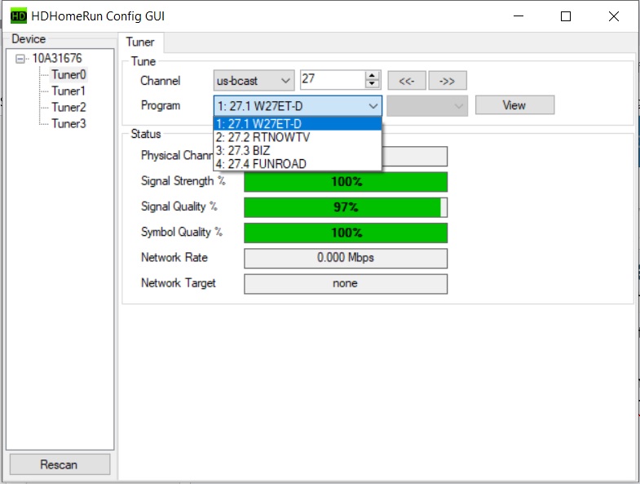The height and width of the screenshot is (484, 640).
Task: Choose program 1: 27.1 W27ET-D from list
Action: (298, 124)
